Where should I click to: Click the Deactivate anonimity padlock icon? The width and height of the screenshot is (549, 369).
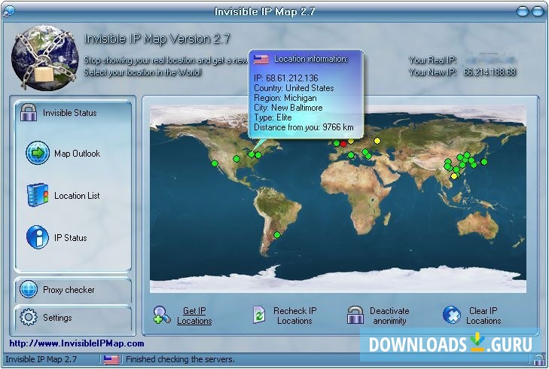click(355, 314)
